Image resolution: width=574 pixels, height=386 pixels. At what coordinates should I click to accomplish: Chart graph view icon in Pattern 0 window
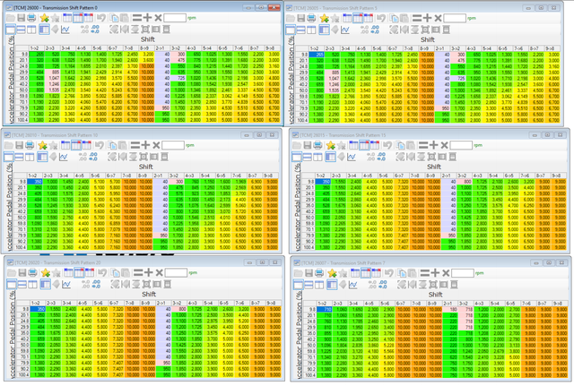tap(65, 30)
